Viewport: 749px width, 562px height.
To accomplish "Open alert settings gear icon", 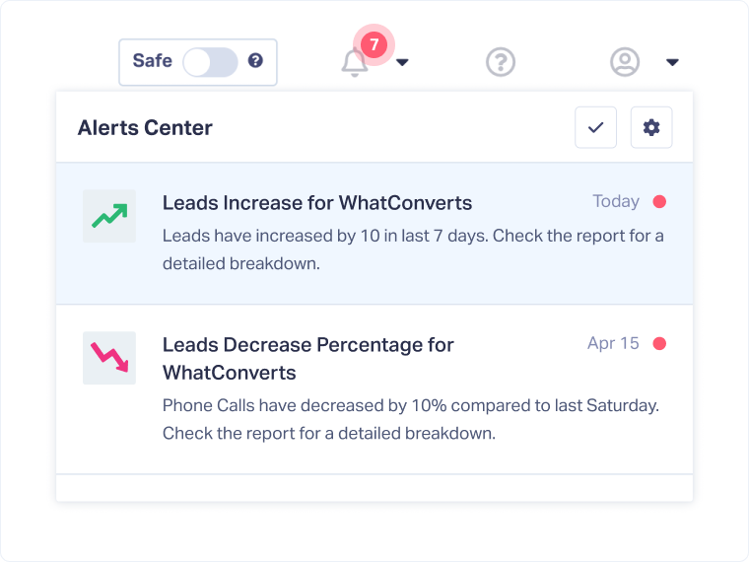I will tap(651, 127).
